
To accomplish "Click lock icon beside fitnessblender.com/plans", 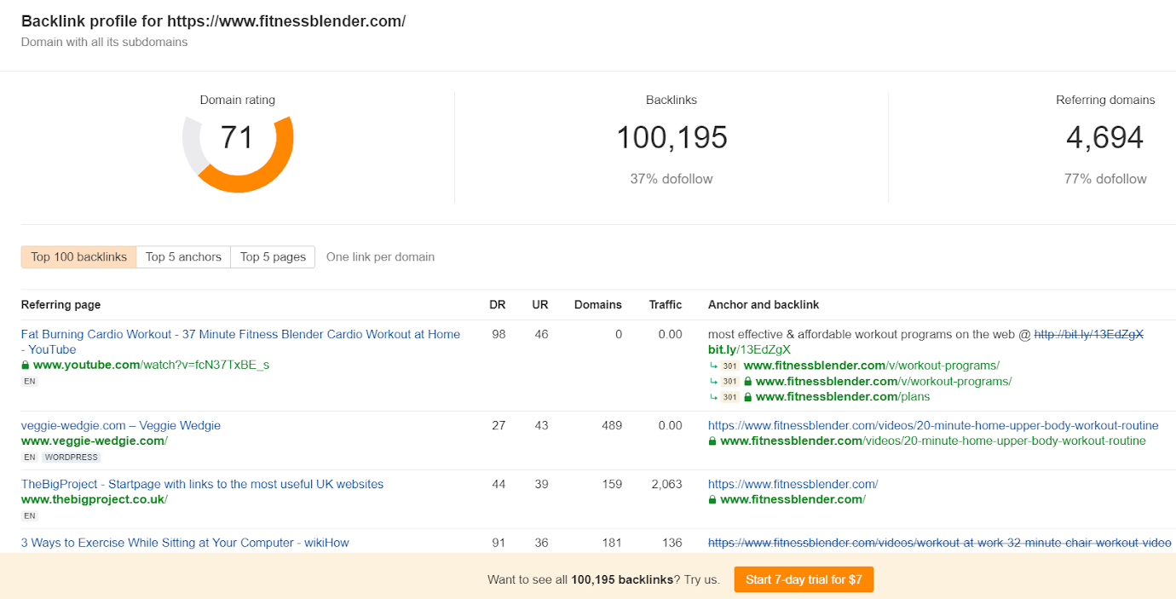I will click(x=748, y=397).
